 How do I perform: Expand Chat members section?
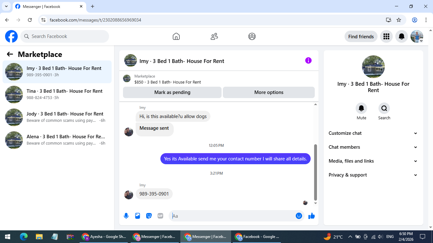(373, 147)
